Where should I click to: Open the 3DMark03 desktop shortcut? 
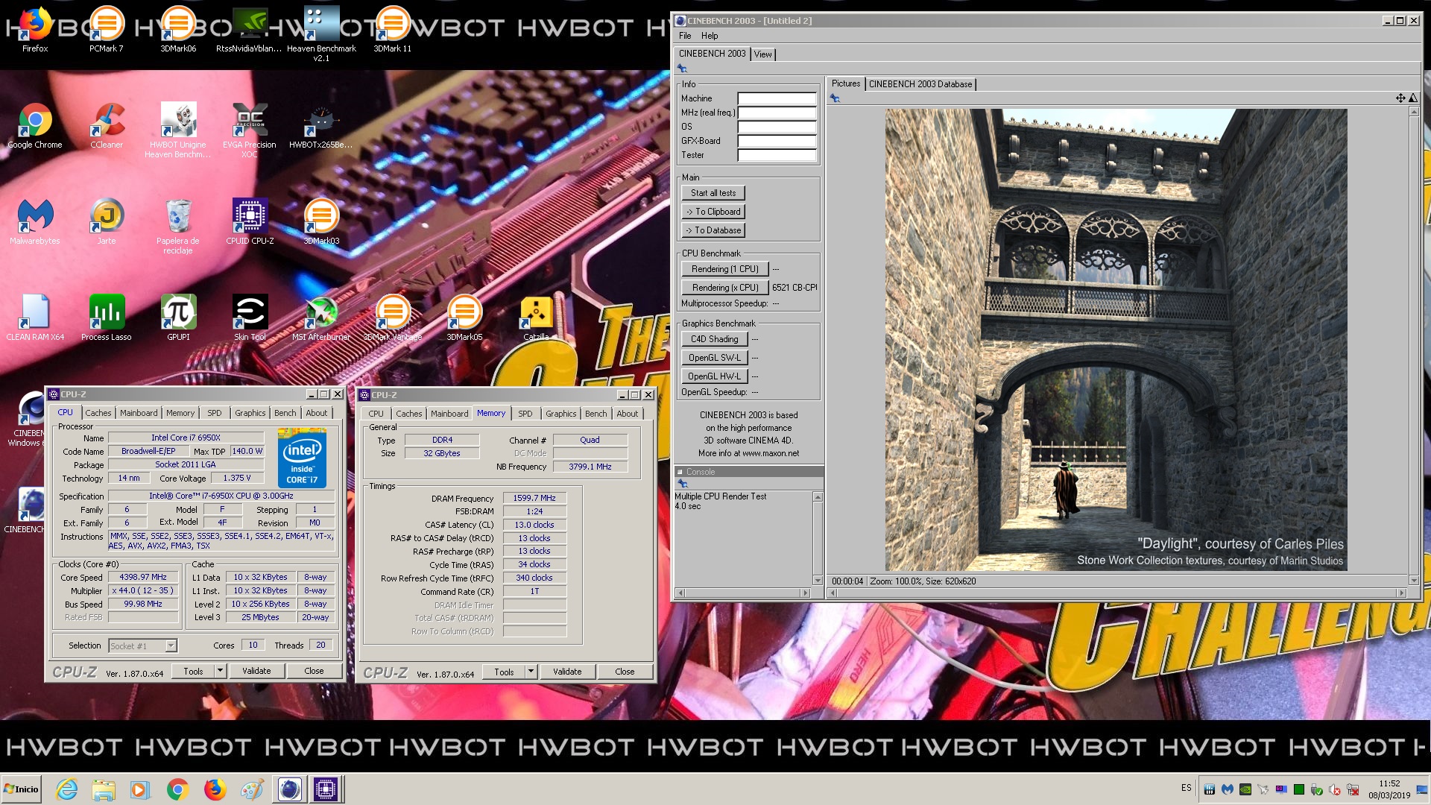[x=321, y=222]
